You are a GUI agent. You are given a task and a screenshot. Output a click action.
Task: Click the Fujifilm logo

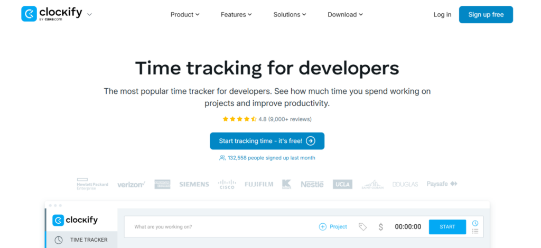point(259,184)
